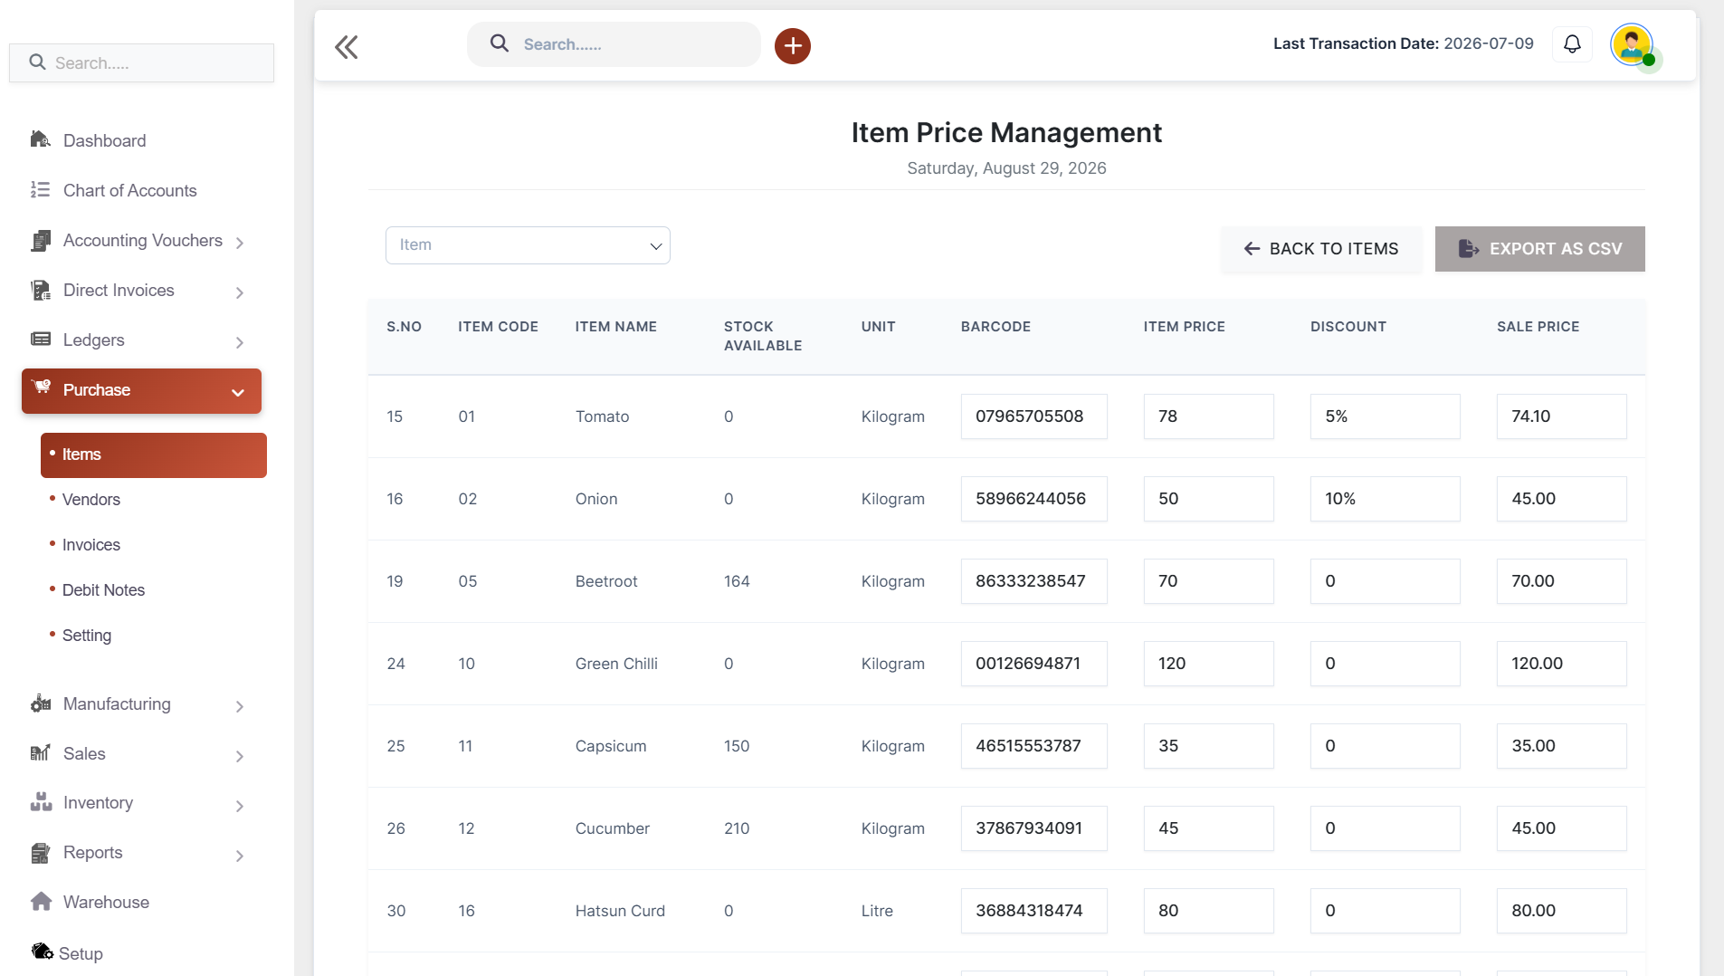
Task: Click Direct Invoices icon
Action: (40, 290)
